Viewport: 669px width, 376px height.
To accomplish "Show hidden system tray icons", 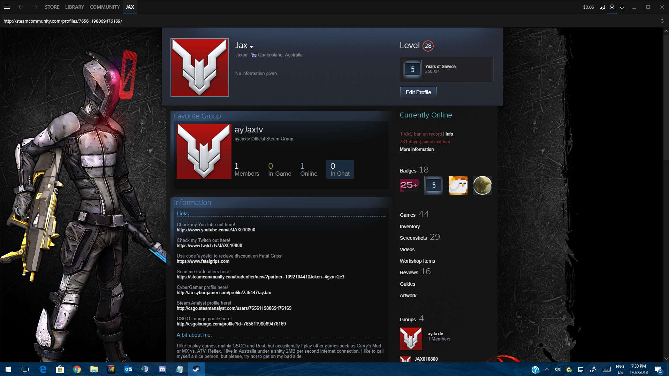I will pyautogui.click(x=547, y=369).
